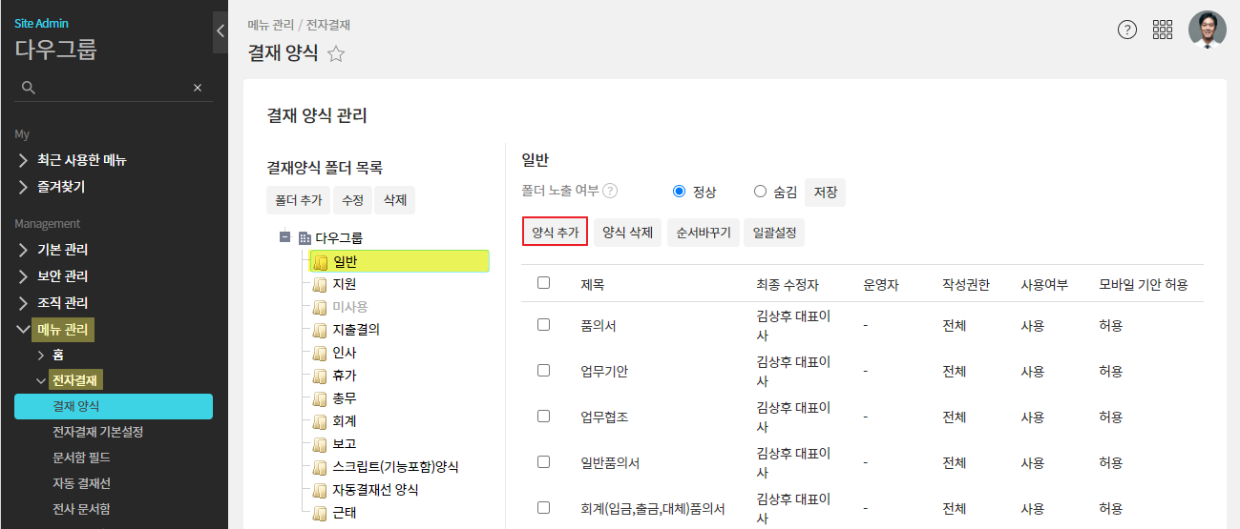Open 전자결재 기본설정 menu item
The image size is (1240, 529).
[x=98, y=433]
